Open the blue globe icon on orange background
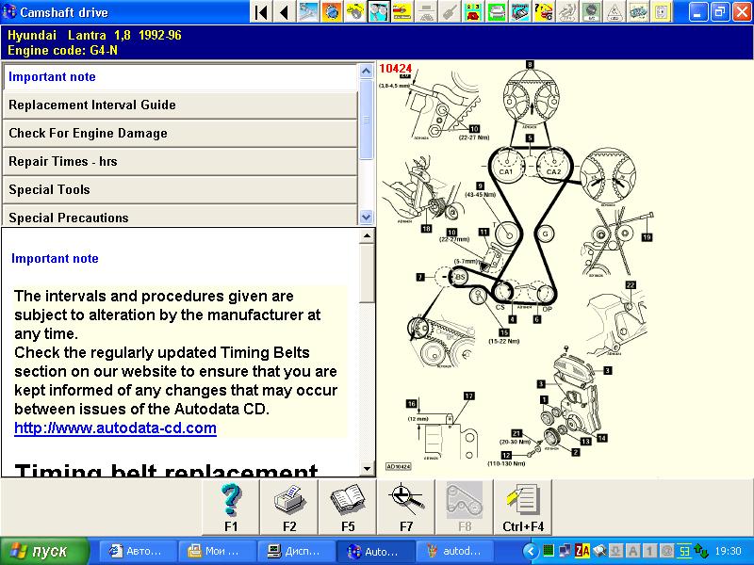The width and height of the screenshot is (754, 565). click(332, 11)
